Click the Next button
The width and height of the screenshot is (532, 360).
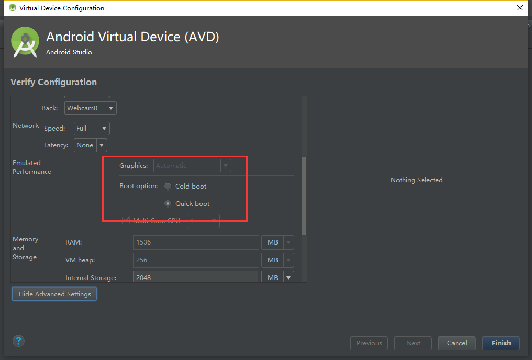coord(413,343)
